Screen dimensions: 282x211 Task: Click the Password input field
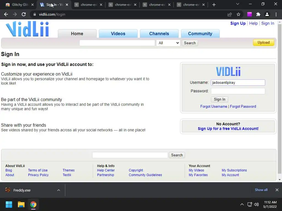pos(238,91)
